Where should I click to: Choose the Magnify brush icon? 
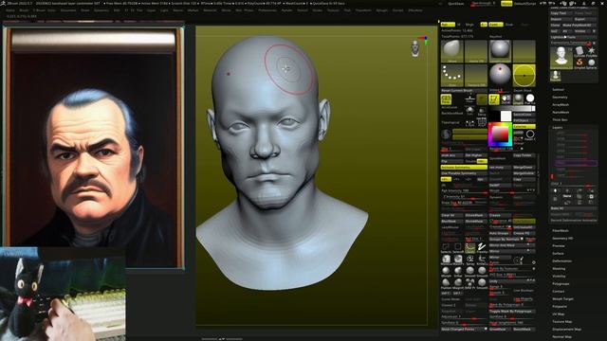458,283
